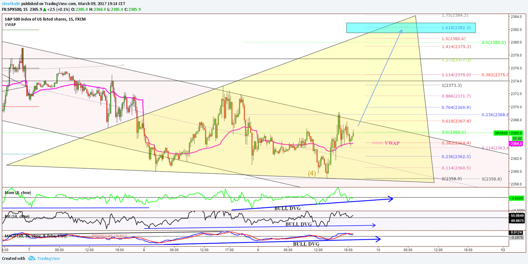Click the green SPX500 price tag
Viewport: 528px width, 264px height.
coord(501,133)
